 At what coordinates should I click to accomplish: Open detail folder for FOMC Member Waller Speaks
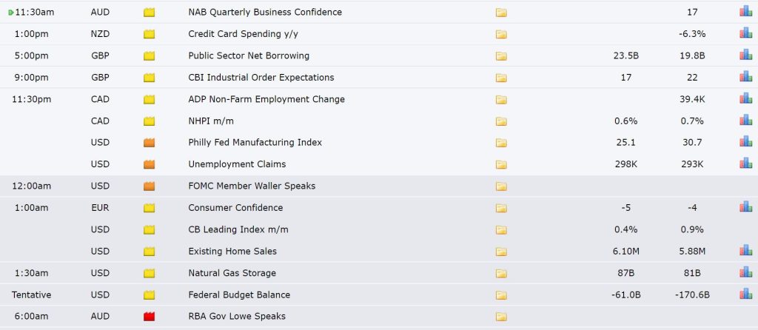(501, 186)
